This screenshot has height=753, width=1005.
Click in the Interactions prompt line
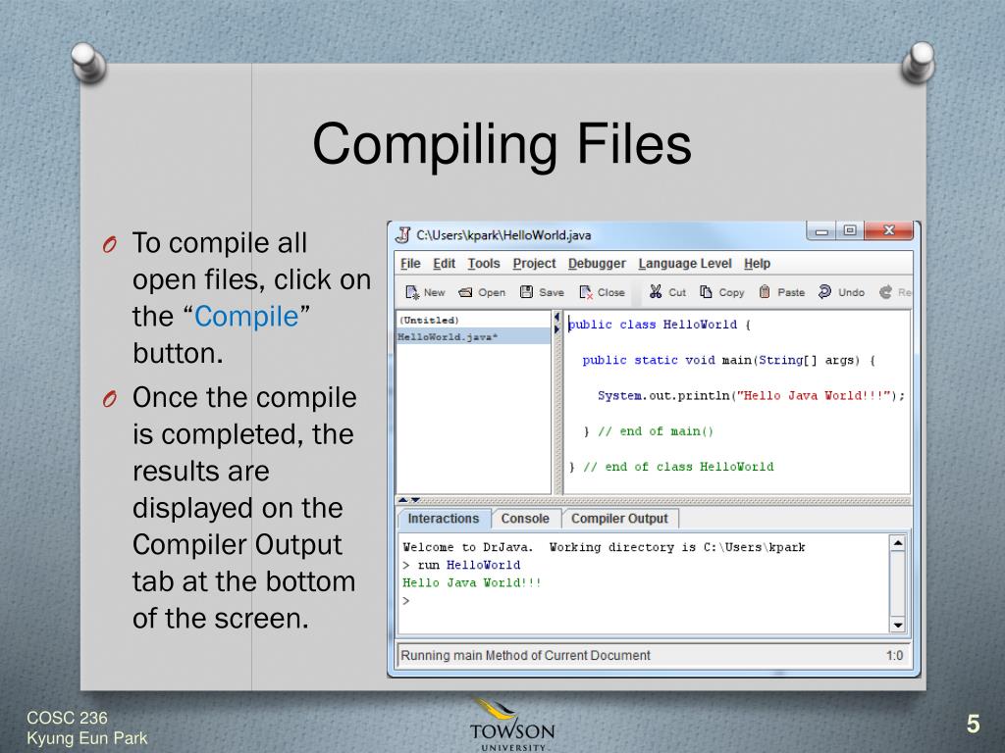click(644, 601)
